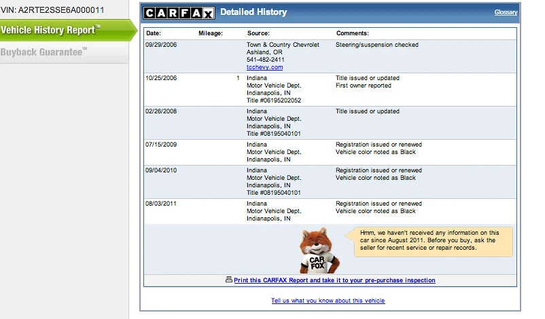The height and width of the screenshot is (319, 545).
Task: Click 'First owner reported' comment
Action: (363, 86)
